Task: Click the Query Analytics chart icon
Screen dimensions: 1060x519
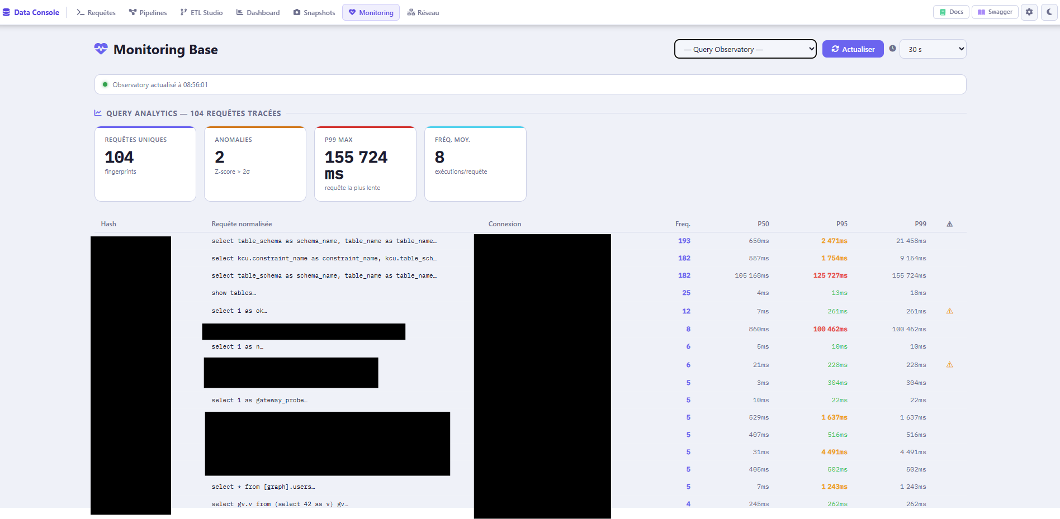Action: click(98, 113)
